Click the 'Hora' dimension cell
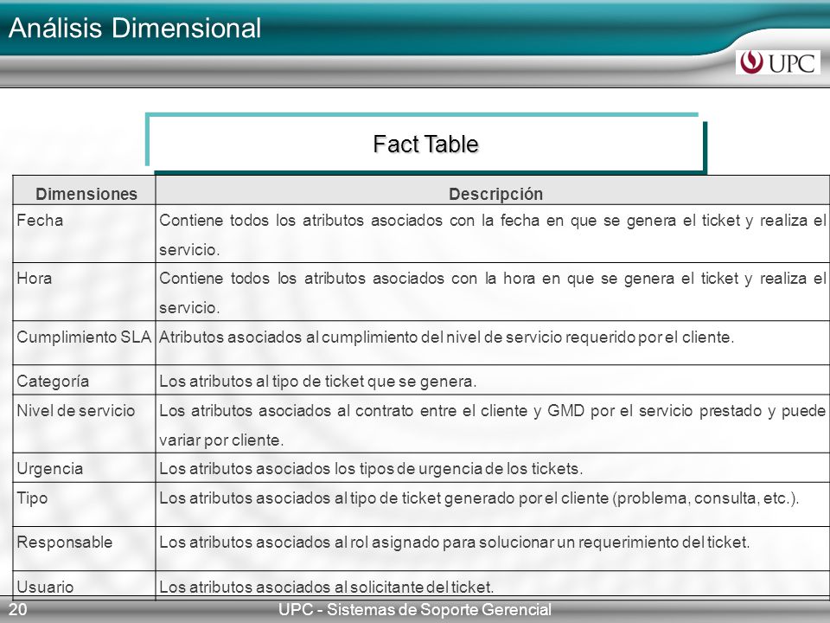This screenshot has width=830, height=623. pos(84,292)
